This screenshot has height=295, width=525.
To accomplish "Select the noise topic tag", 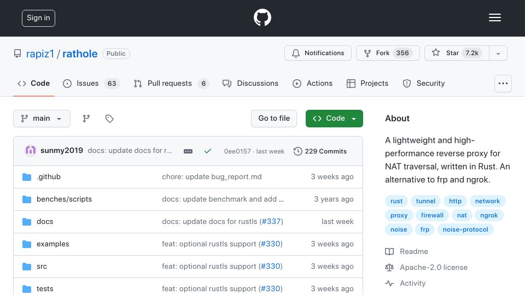I will (399, 229).
